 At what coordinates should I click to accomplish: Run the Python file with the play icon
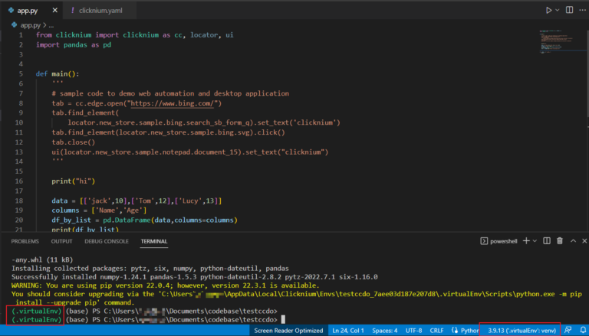pyautogui.click(x=549, y=11)
